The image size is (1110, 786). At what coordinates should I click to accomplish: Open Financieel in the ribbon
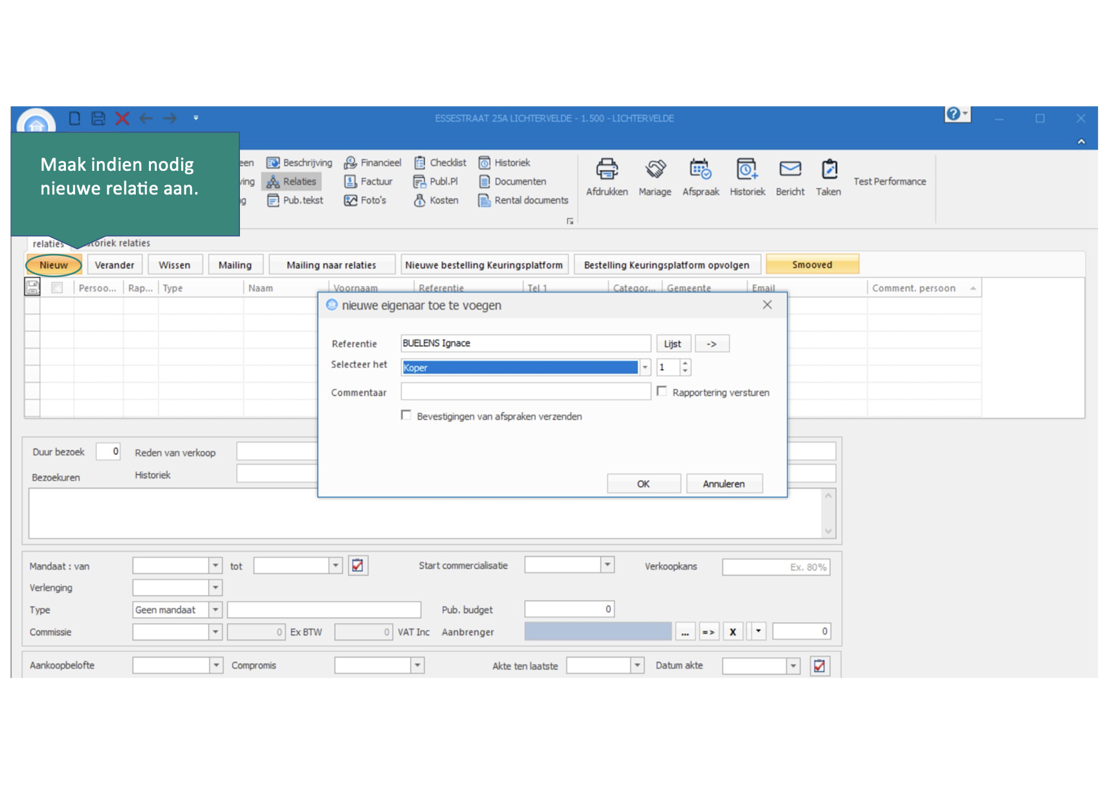click(x=372, y=162)
